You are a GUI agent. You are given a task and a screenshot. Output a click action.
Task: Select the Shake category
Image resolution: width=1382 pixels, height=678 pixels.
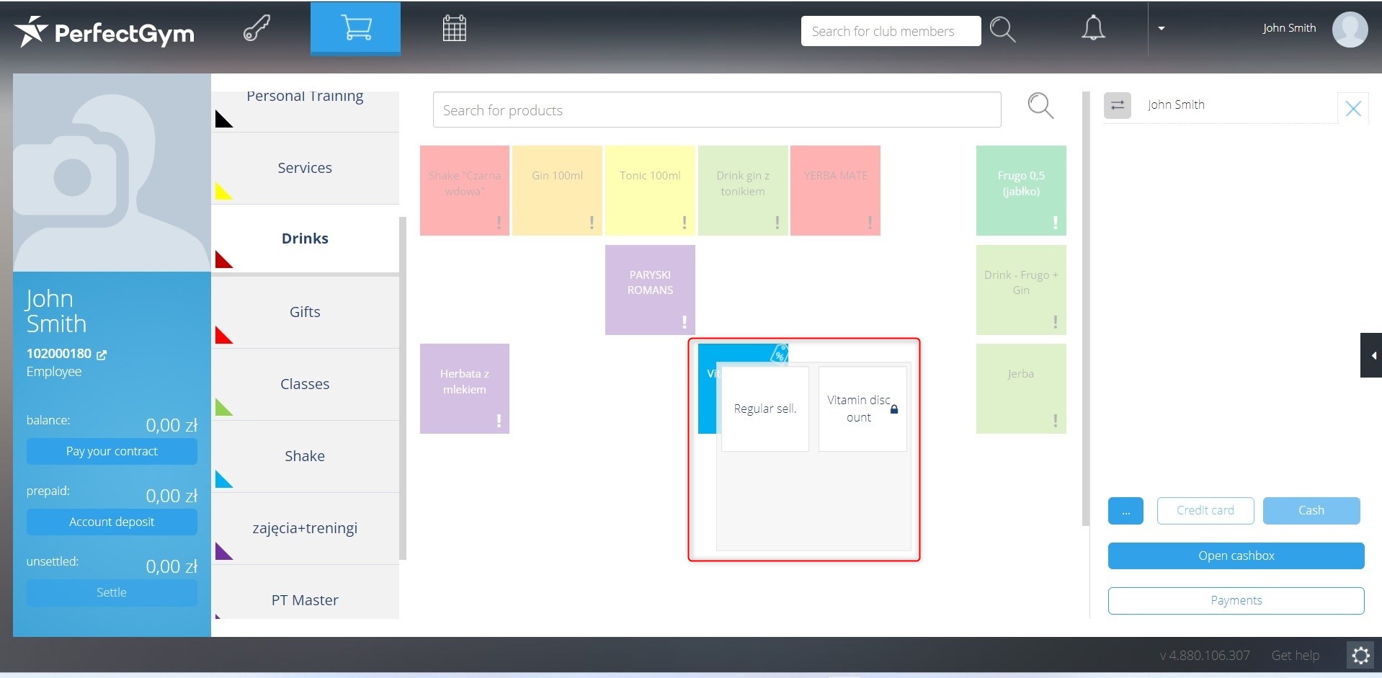(x=305, y=456)
